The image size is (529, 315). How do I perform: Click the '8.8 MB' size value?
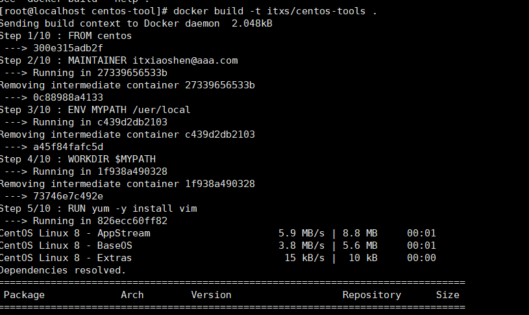point(360,233)
